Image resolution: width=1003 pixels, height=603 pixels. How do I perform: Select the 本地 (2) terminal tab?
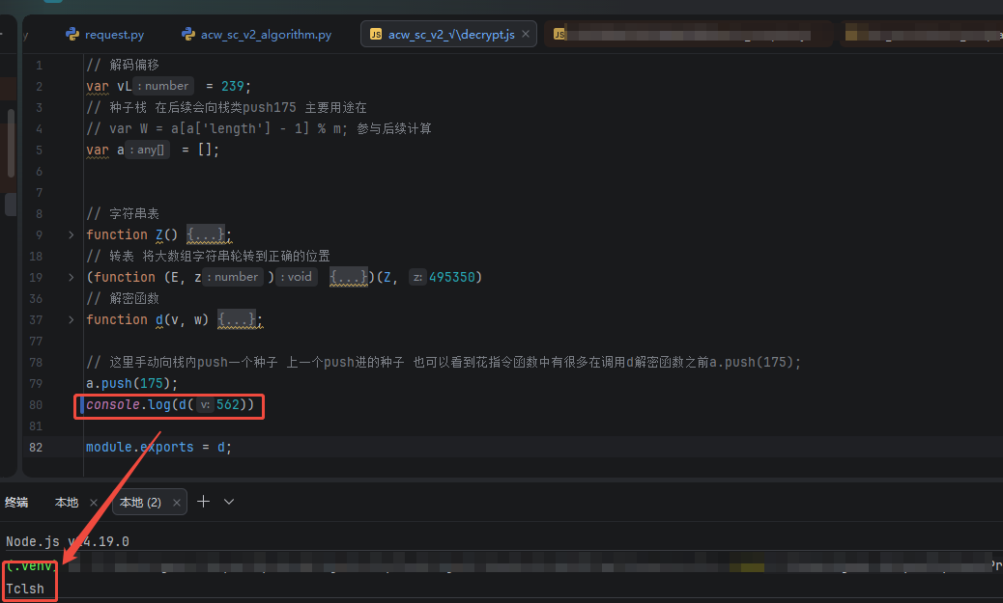pyautogui.click(x=140, y=503)
